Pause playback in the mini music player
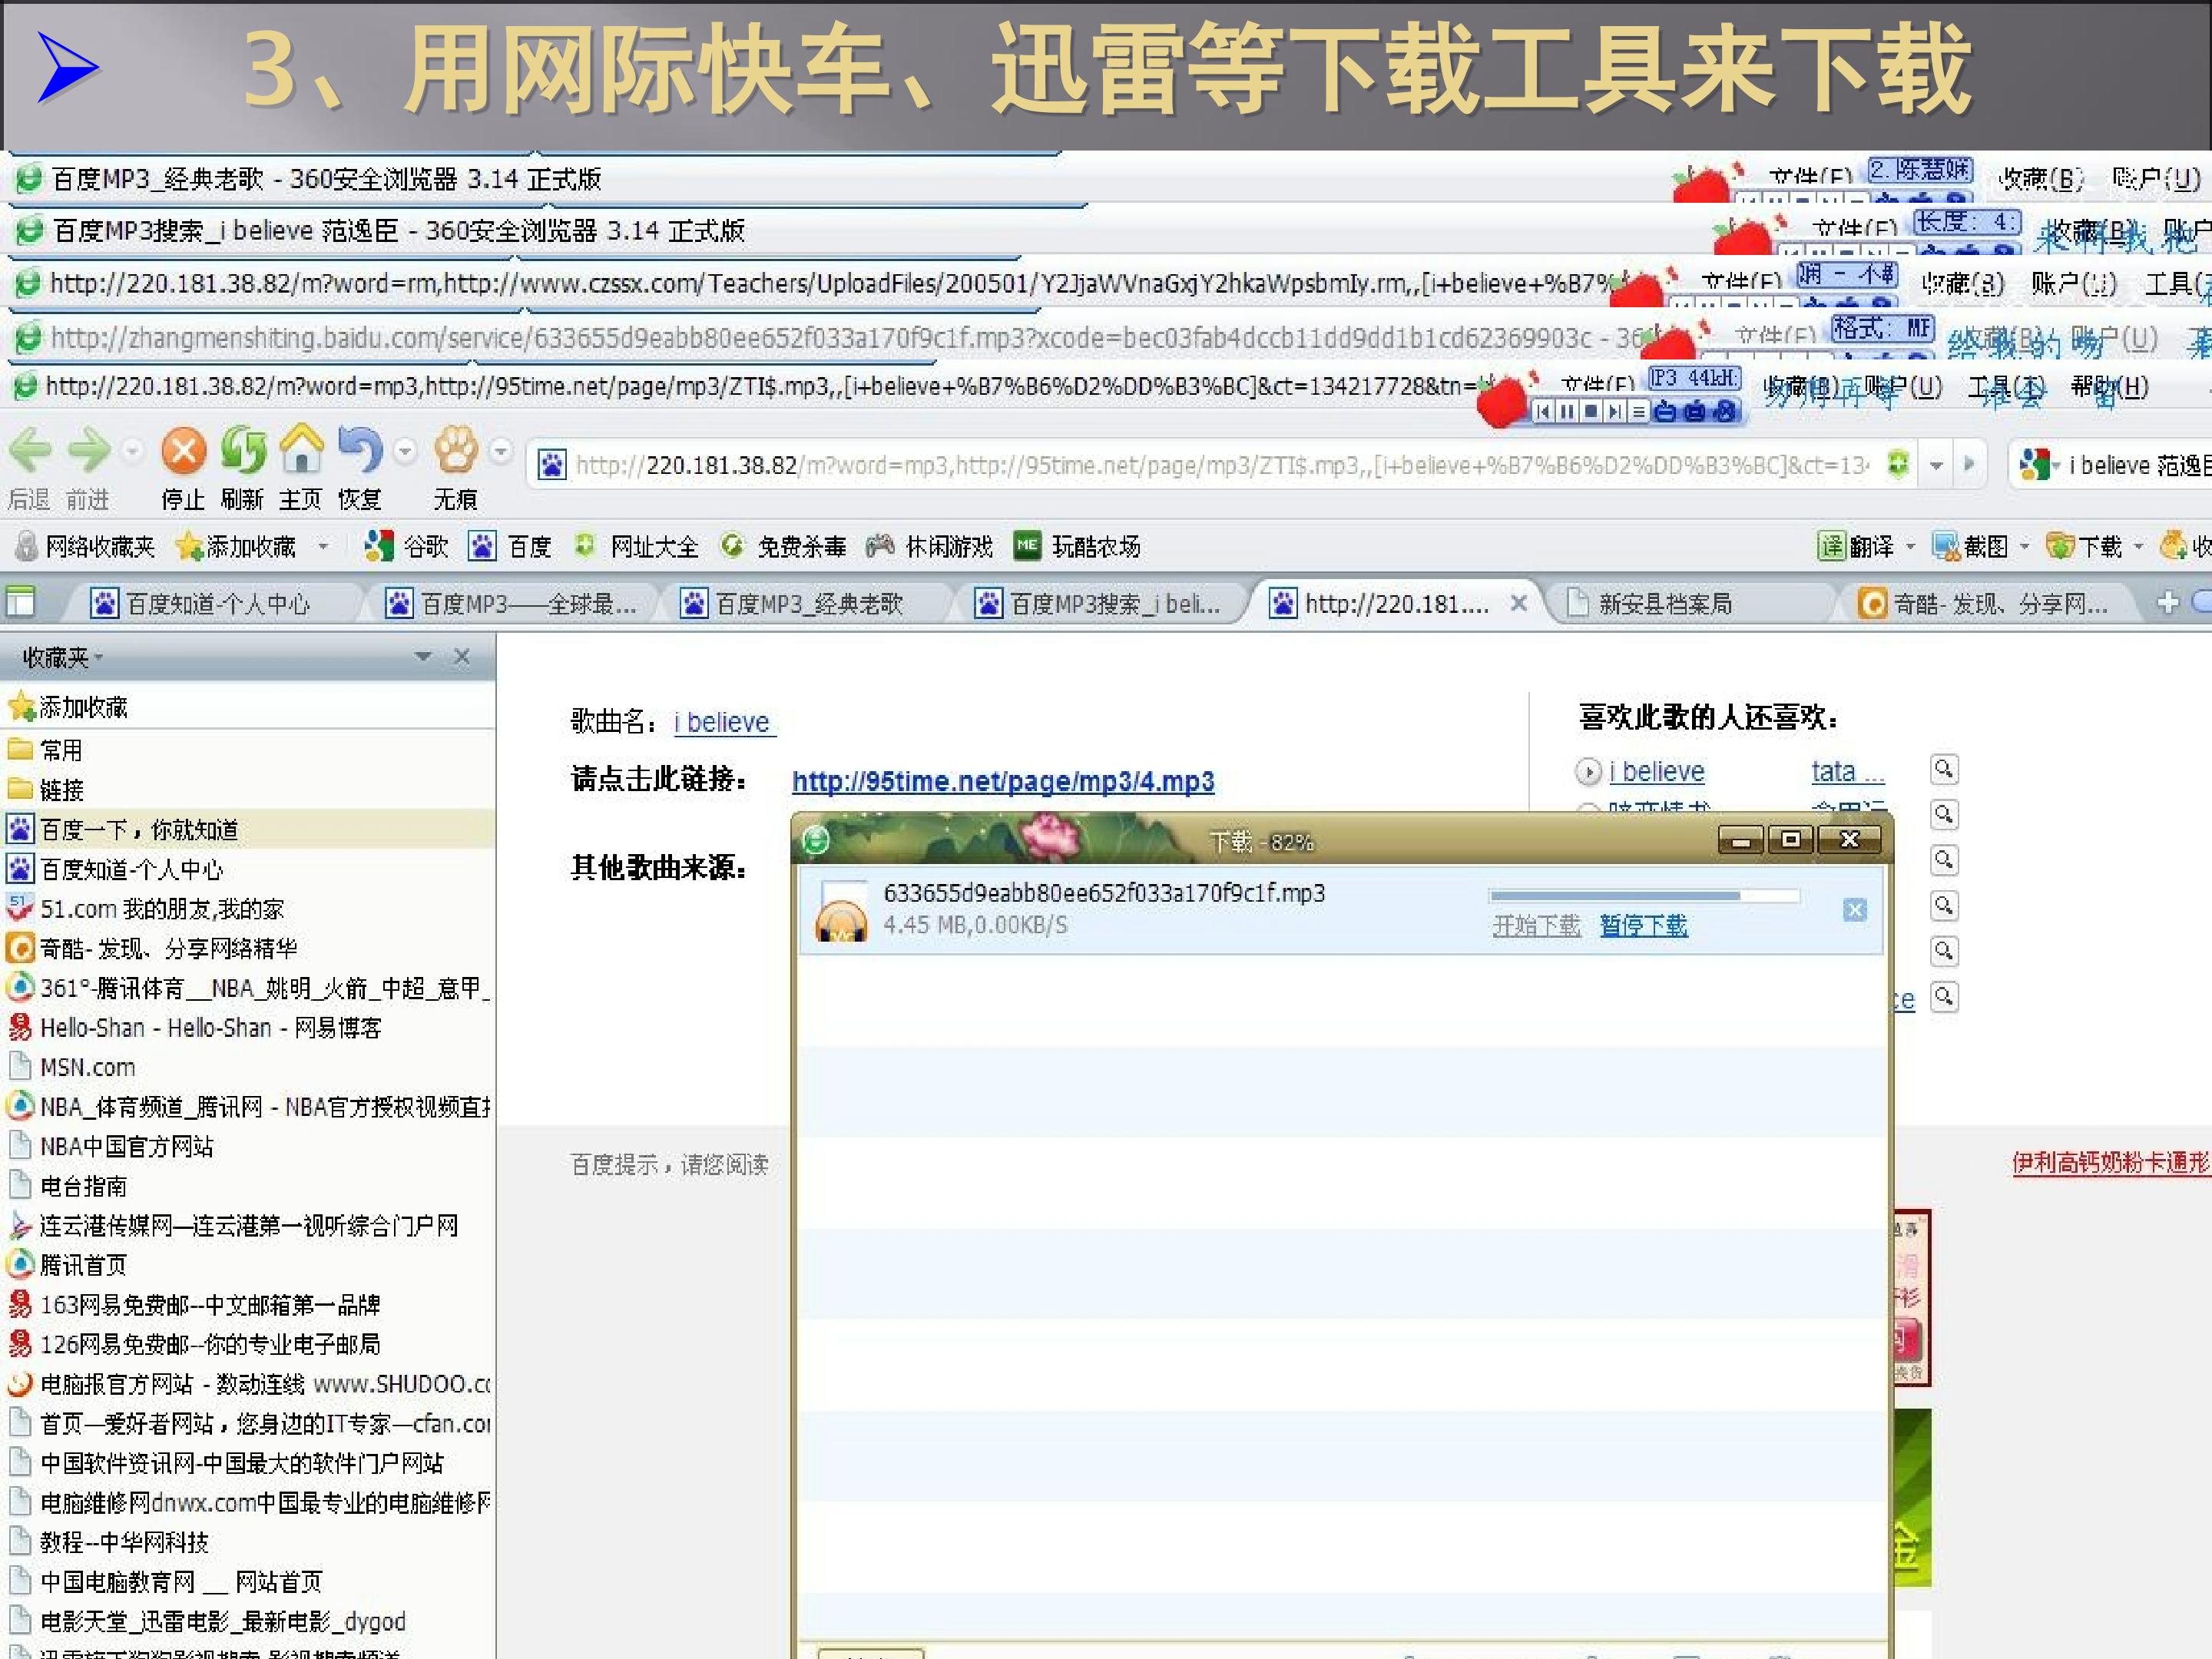This screenshot has height=1659, width=2212. click(x=1567, y=411)
